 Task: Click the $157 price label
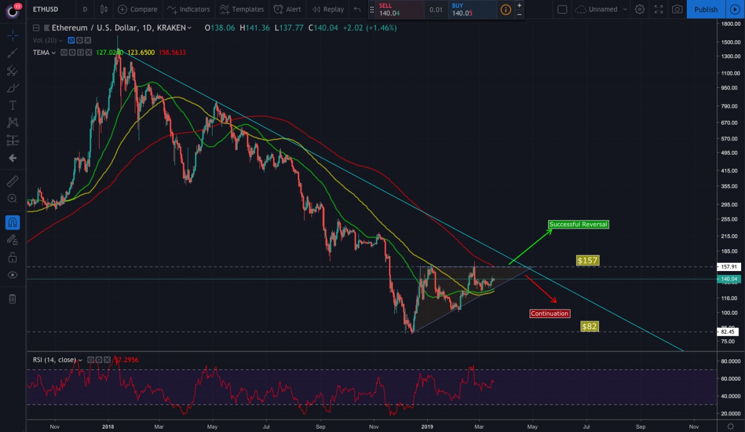click(x=588, y=260)
